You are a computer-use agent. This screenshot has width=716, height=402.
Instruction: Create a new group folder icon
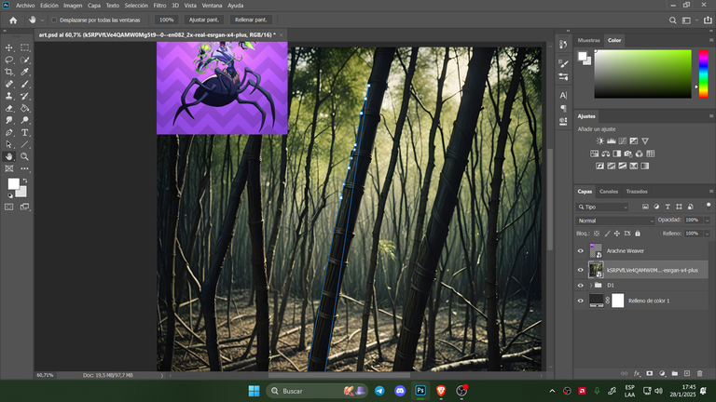coord(675,373)
